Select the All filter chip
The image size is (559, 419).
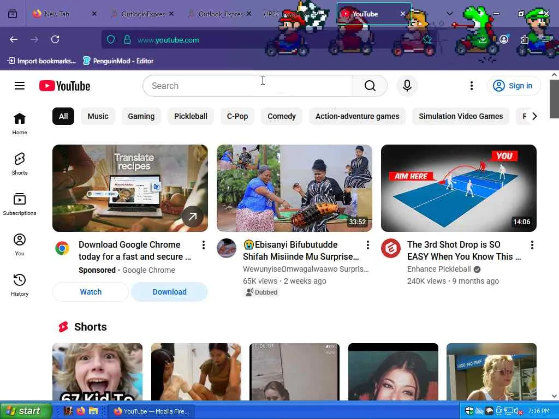click(x=63, y=116)
